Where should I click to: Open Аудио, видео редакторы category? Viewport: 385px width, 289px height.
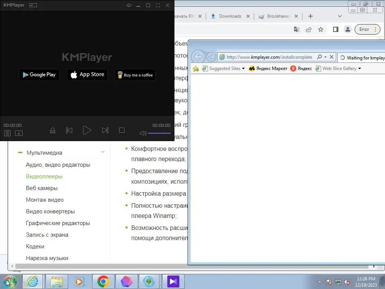coord(58,165)
